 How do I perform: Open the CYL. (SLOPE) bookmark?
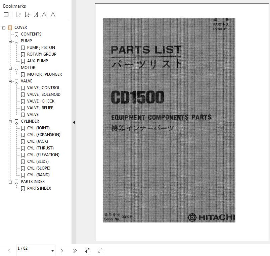pos(39,168)
